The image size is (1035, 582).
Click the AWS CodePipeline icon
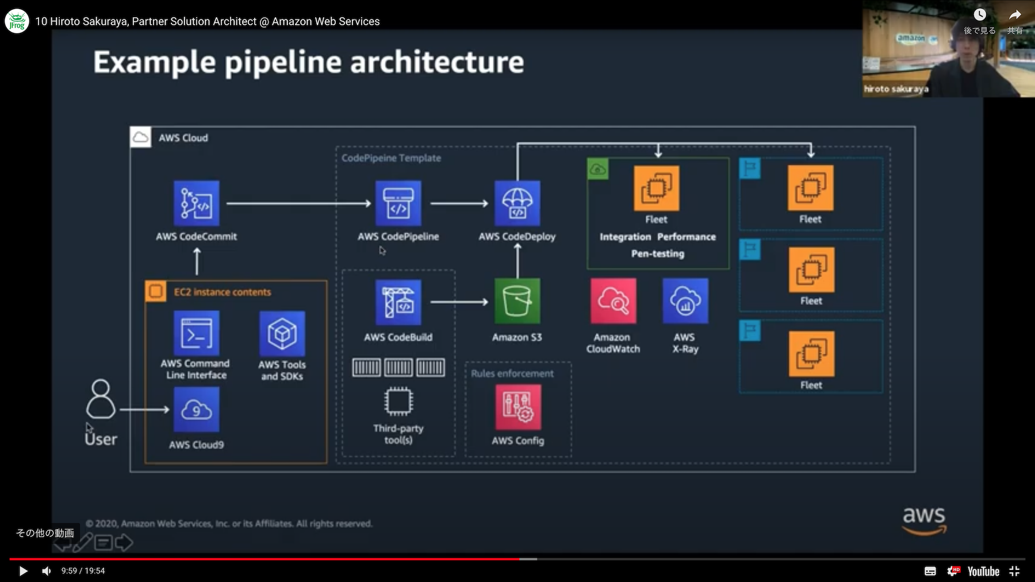pos(398,203)
